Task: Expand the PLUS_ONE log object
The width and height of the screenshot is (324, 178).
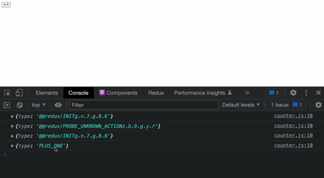Action: (12, 146)
